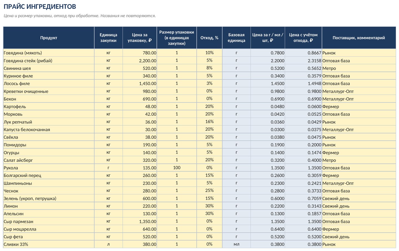Click the package size '100' for Рукола
The image size is (399, 251).
[x=177, y=168]
